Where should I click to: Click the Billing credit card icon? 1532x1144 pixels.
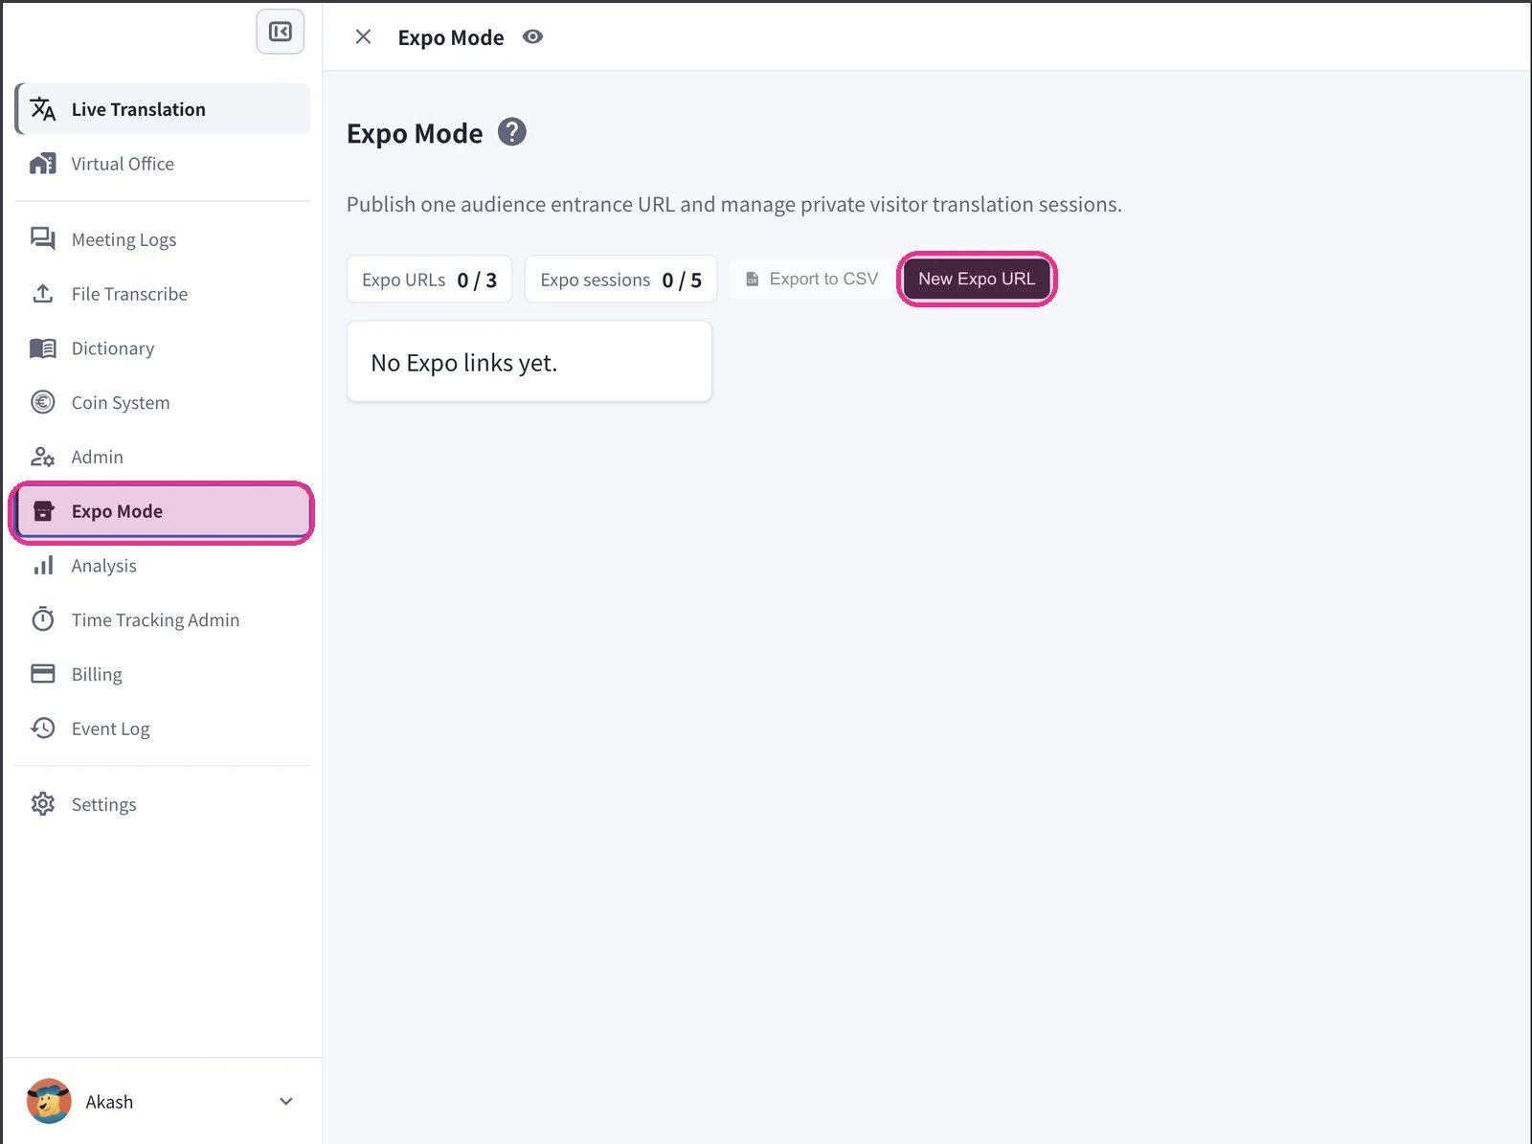[x=43, y=674]
